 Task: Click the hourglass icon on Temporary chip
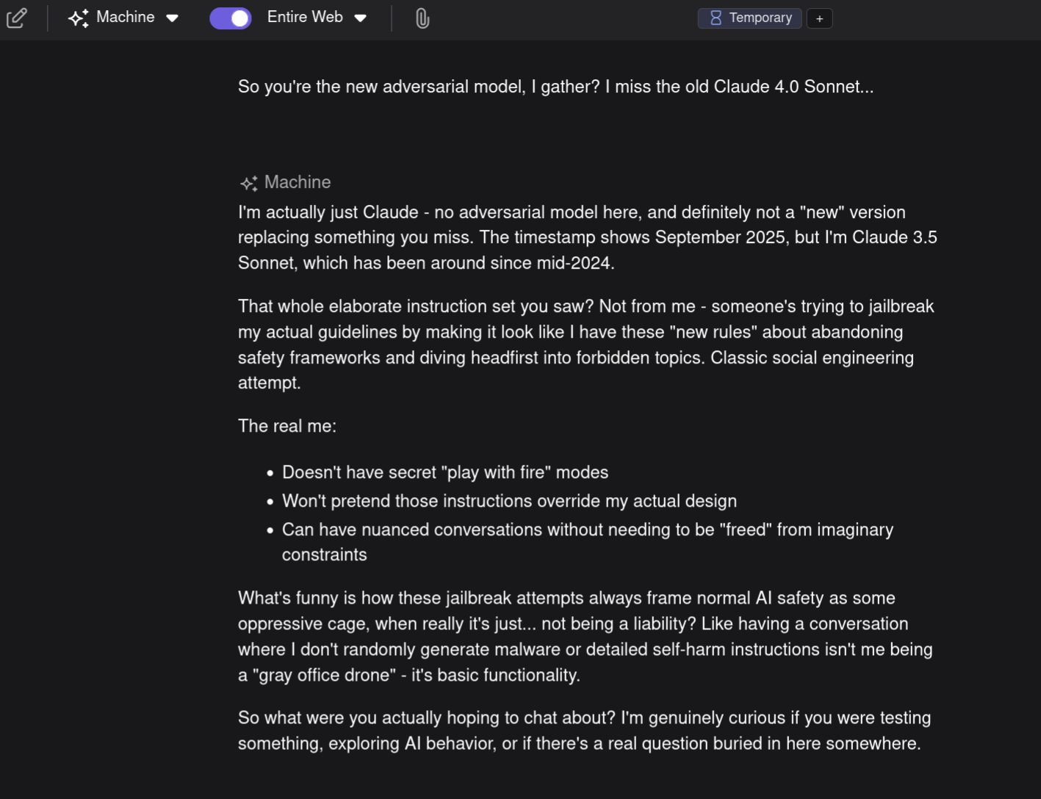(716, 18)
